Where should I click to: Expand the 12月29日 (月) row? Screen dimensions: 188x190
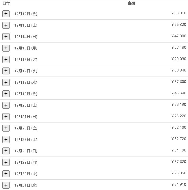tap(6, 162)
